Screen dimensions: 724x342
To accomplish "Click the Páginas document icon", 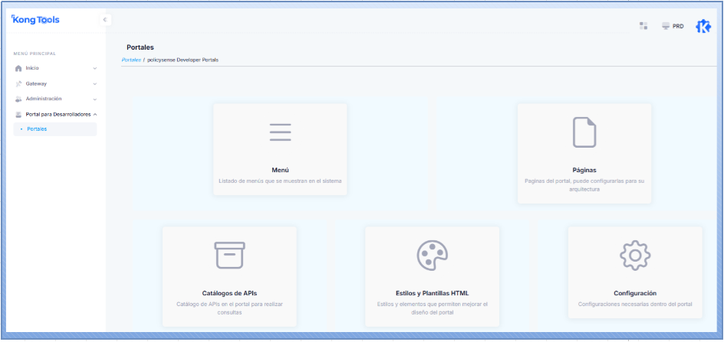I will point(584,132).
